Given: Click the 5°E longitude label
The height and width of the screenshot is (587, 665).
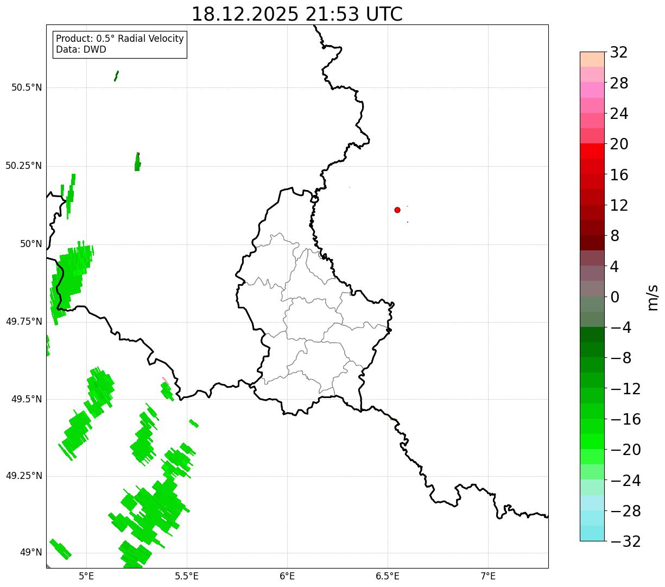Looking at the screenshot, I should (x=86, y=576).
